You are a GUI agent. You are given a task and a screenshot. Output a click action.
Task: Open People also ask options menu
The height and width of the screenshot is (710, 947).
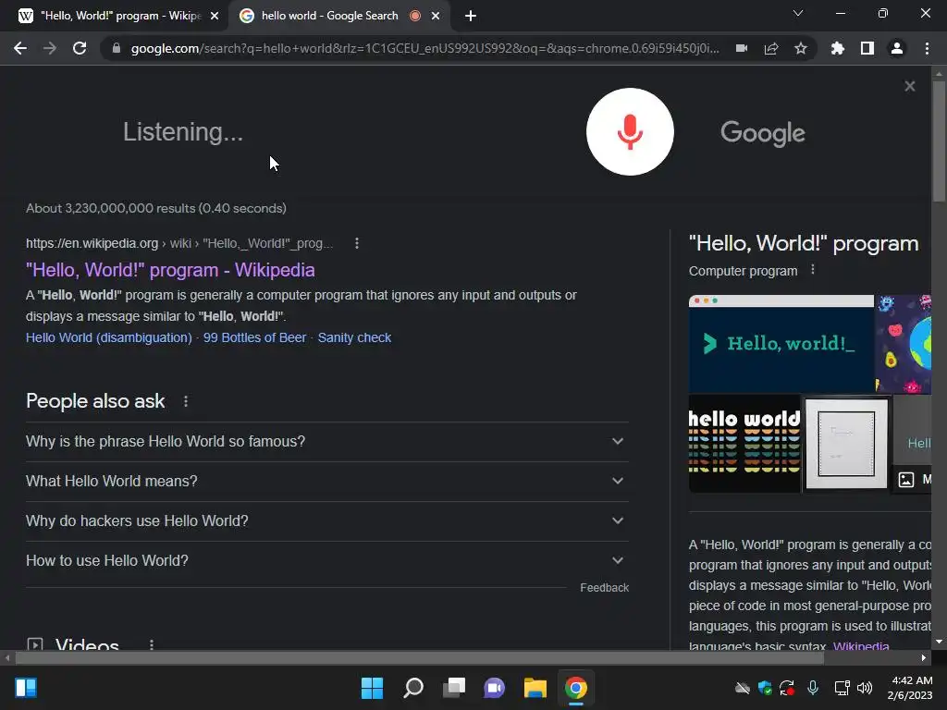[x=185, y=401]
